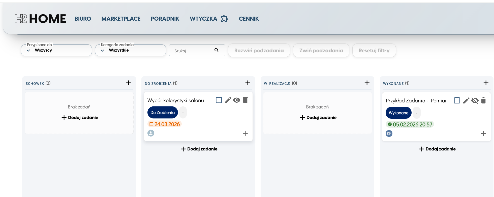Screen dimensions: 494x197
Task: Toggle visibility eye on Wybór kolorystyki salonu
Action: [237, 100]
